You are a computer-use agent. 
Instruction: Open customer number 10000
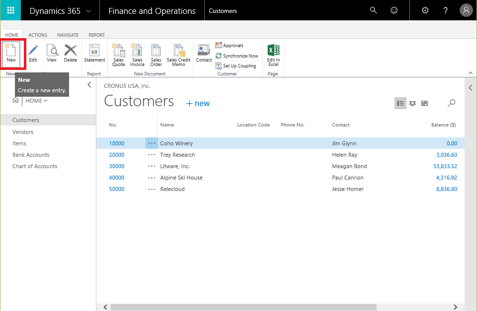116,143
